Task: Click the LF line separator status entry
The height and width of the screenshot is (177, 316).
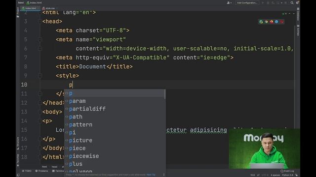Action: [258, 175]
